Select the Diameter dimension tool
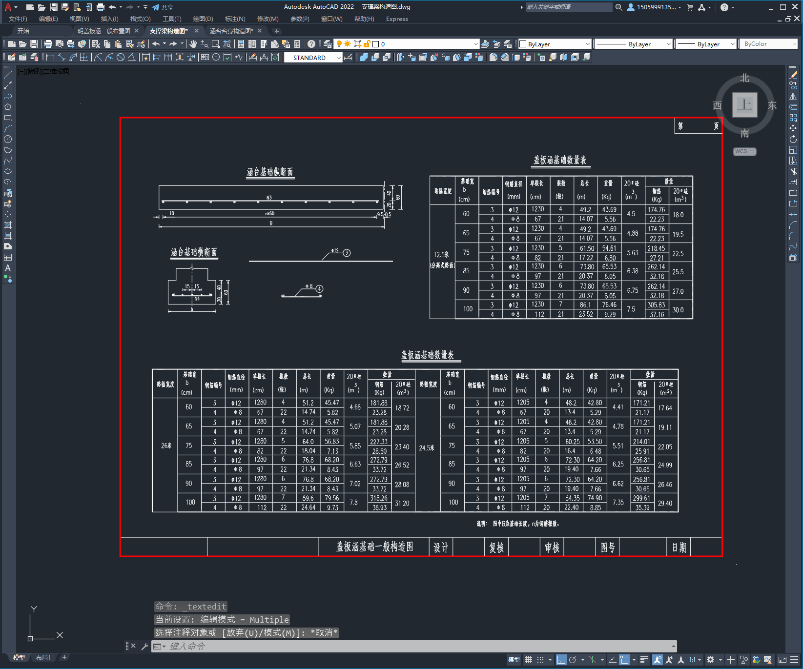The image size is (803, 669). click(121, 57)
